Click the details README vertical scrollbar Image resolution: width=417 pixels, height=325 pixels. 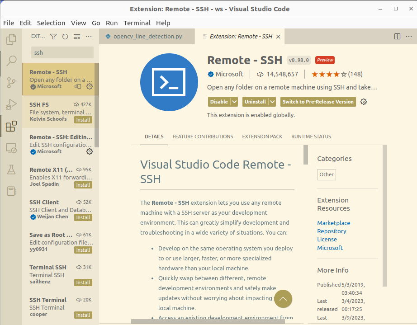point(306,155)
